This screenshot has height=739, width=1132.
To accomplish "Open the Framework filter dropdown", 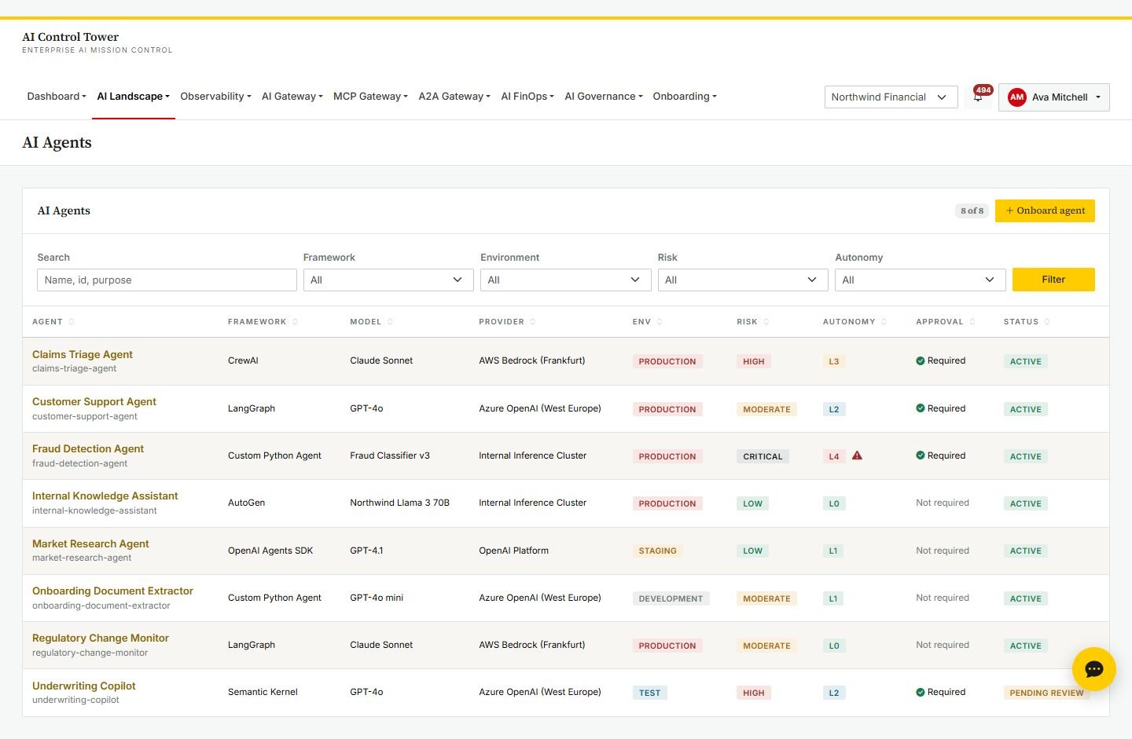I will [388, 280].
